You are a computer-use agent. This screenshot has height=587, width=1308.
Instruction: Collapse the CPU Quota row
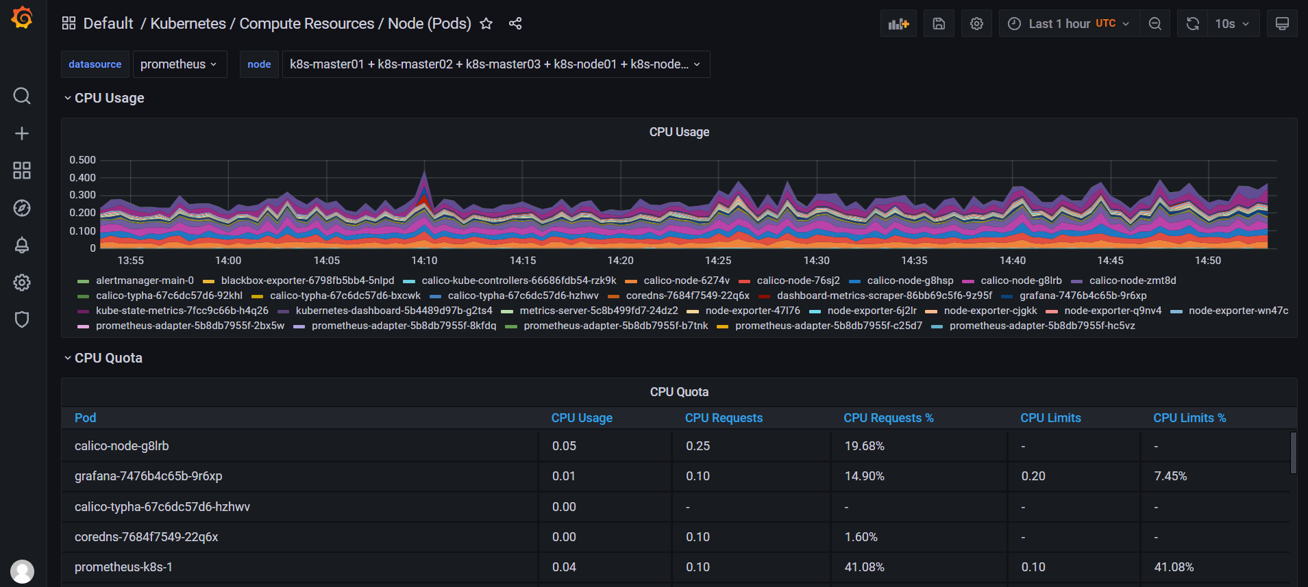pyautogui.click(x=103, y=358)
